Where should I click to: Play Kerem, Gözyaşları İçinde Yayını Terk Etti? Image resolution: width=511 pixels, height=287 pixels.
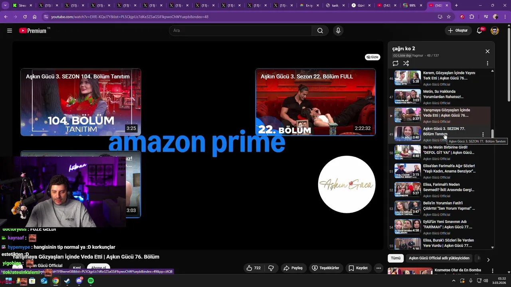pos(440,78)
